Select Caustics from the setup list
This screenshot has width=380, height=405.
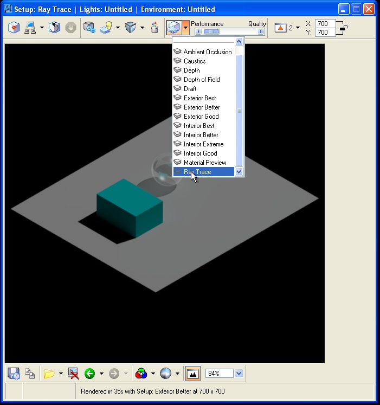[x=203, y=61]
